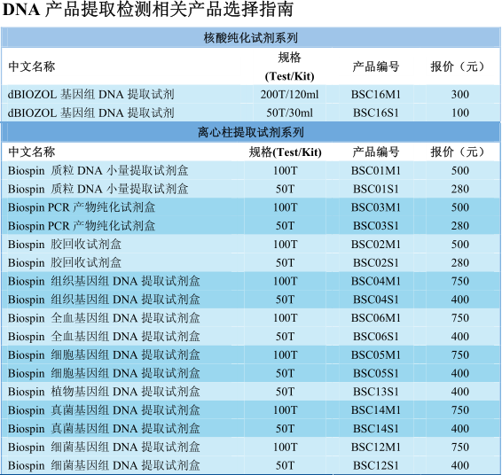Click product code BSC13S1
Screen dimensions: 502x475
coord(376,392)
